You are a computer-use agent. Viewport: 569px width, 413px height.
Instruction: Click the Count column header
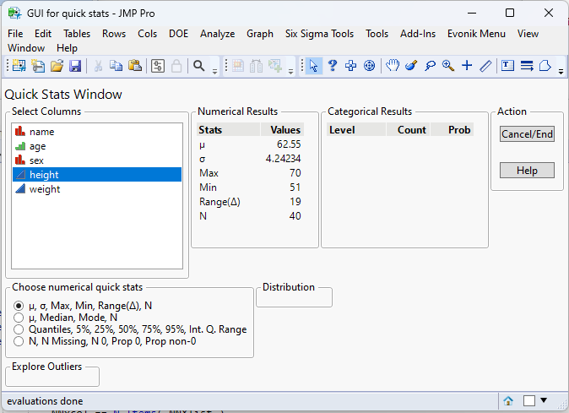coord(409,129)
